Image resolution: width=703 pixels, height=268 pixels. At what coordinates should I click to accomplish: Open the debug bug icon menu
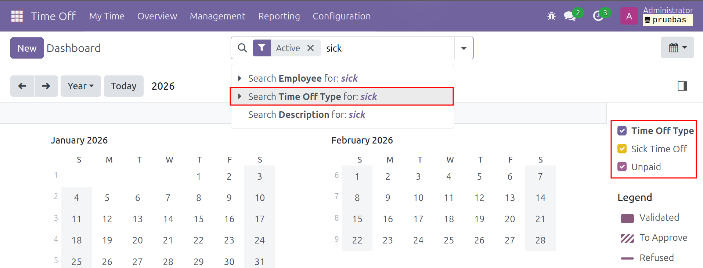click(551, 16)
